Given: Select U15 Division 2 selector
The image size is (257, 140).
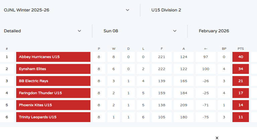Looking at the screenshot, I should pos(166,10).
